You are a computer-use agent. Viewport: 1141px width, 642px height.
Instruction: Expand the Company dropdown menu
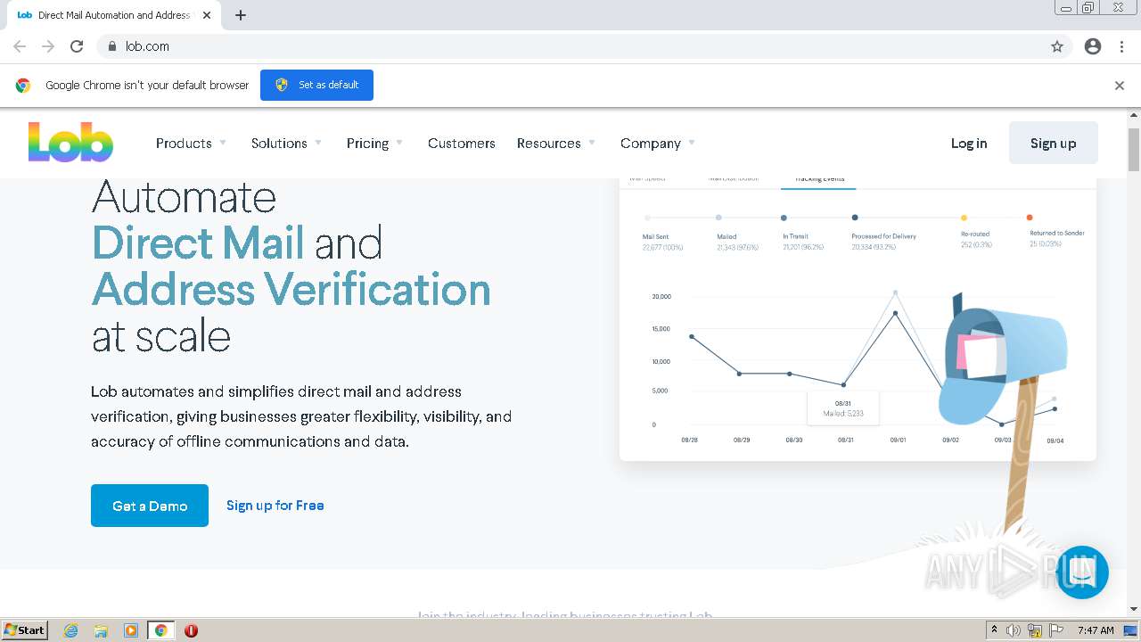point(658,143)
